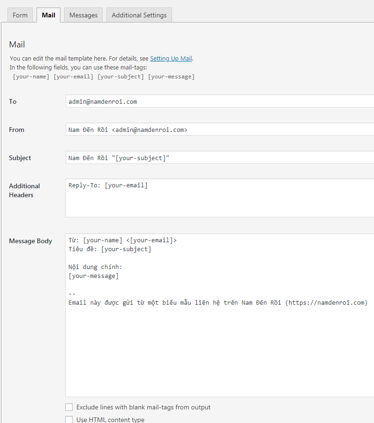Select the [your-name] mail-tag at the top
The height and width of the screenshot is (423, 374).
31,77
